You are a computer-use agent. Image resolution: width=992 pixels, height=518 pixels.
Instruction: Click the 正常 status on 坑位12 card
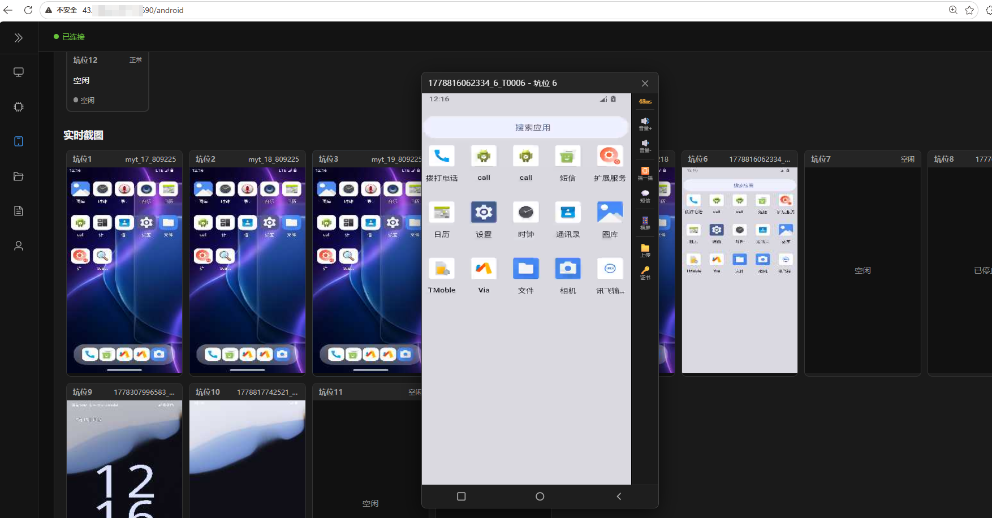[136, 60]
